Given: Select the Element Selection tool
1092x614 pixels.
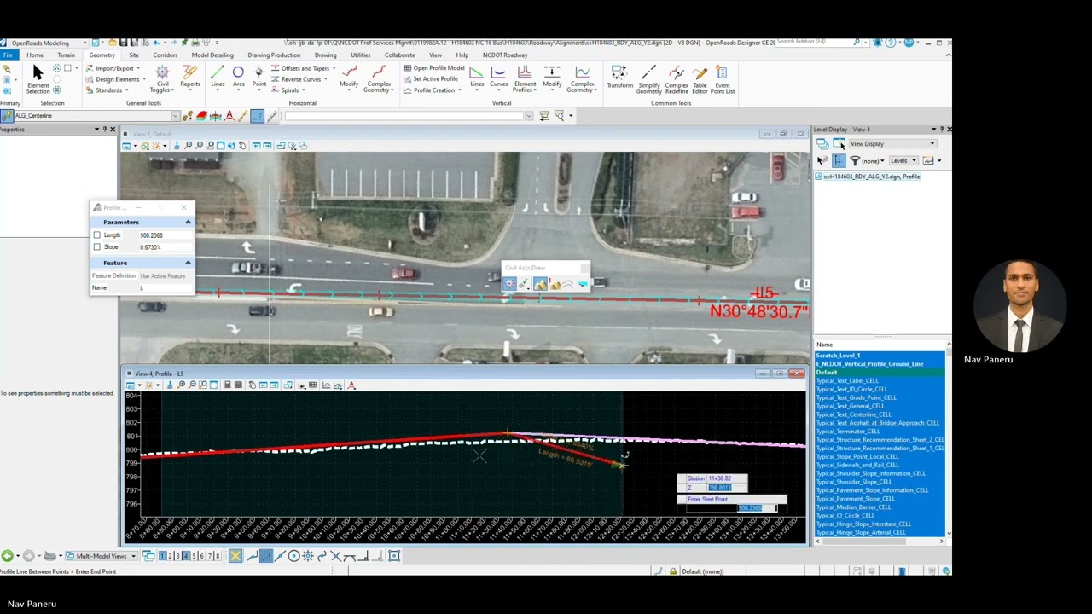Looking at the screenshot, I should coord(38,78).
